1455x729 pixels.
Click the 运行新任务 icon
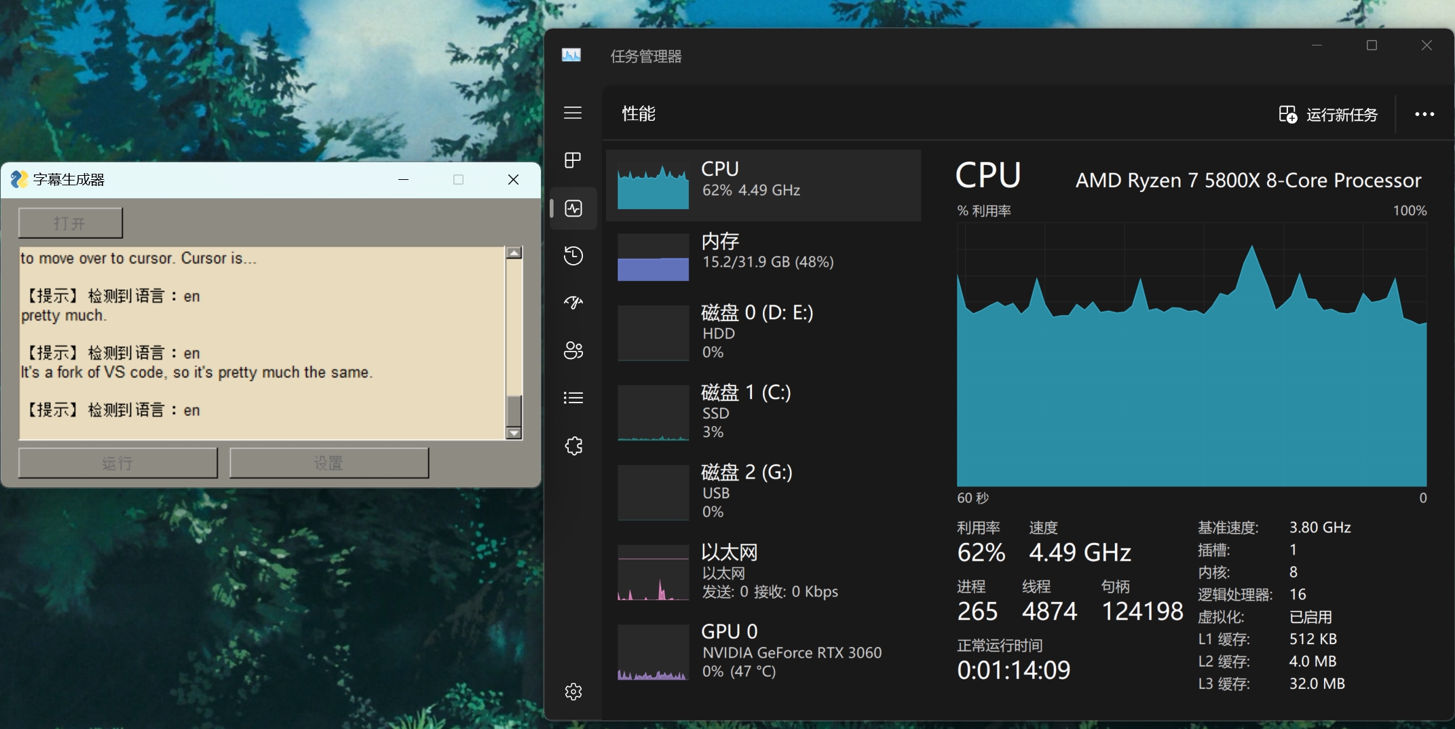pyautogui.click(x=1287, y=114)
